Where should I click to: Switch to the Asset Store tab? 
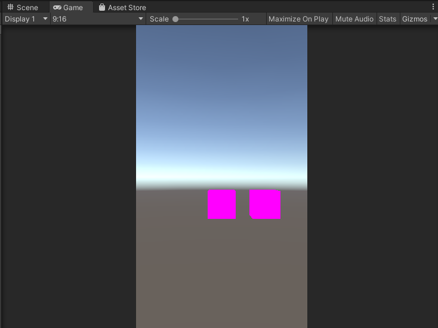pyautogui.click(x=127, y=8)
